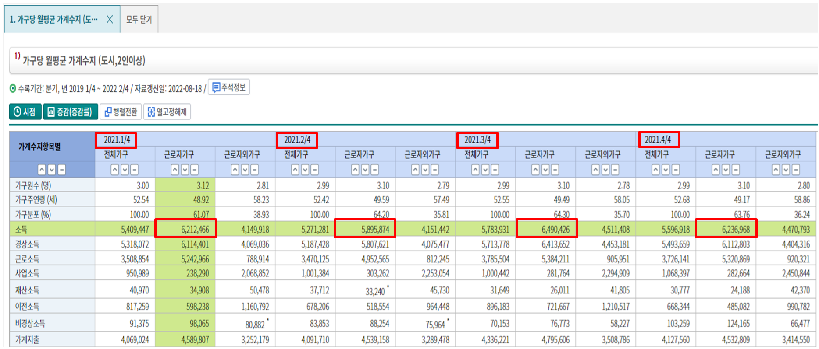This screenshot has height=349, width=819.
Task: Reset sort on 2021.1/4 근로자가구 column
Action: [x=195, y=170]
